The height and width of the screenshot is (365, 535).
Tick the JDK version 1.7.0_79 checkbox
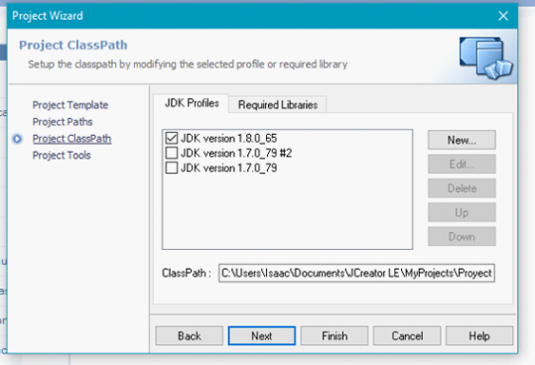click(172, 168)
